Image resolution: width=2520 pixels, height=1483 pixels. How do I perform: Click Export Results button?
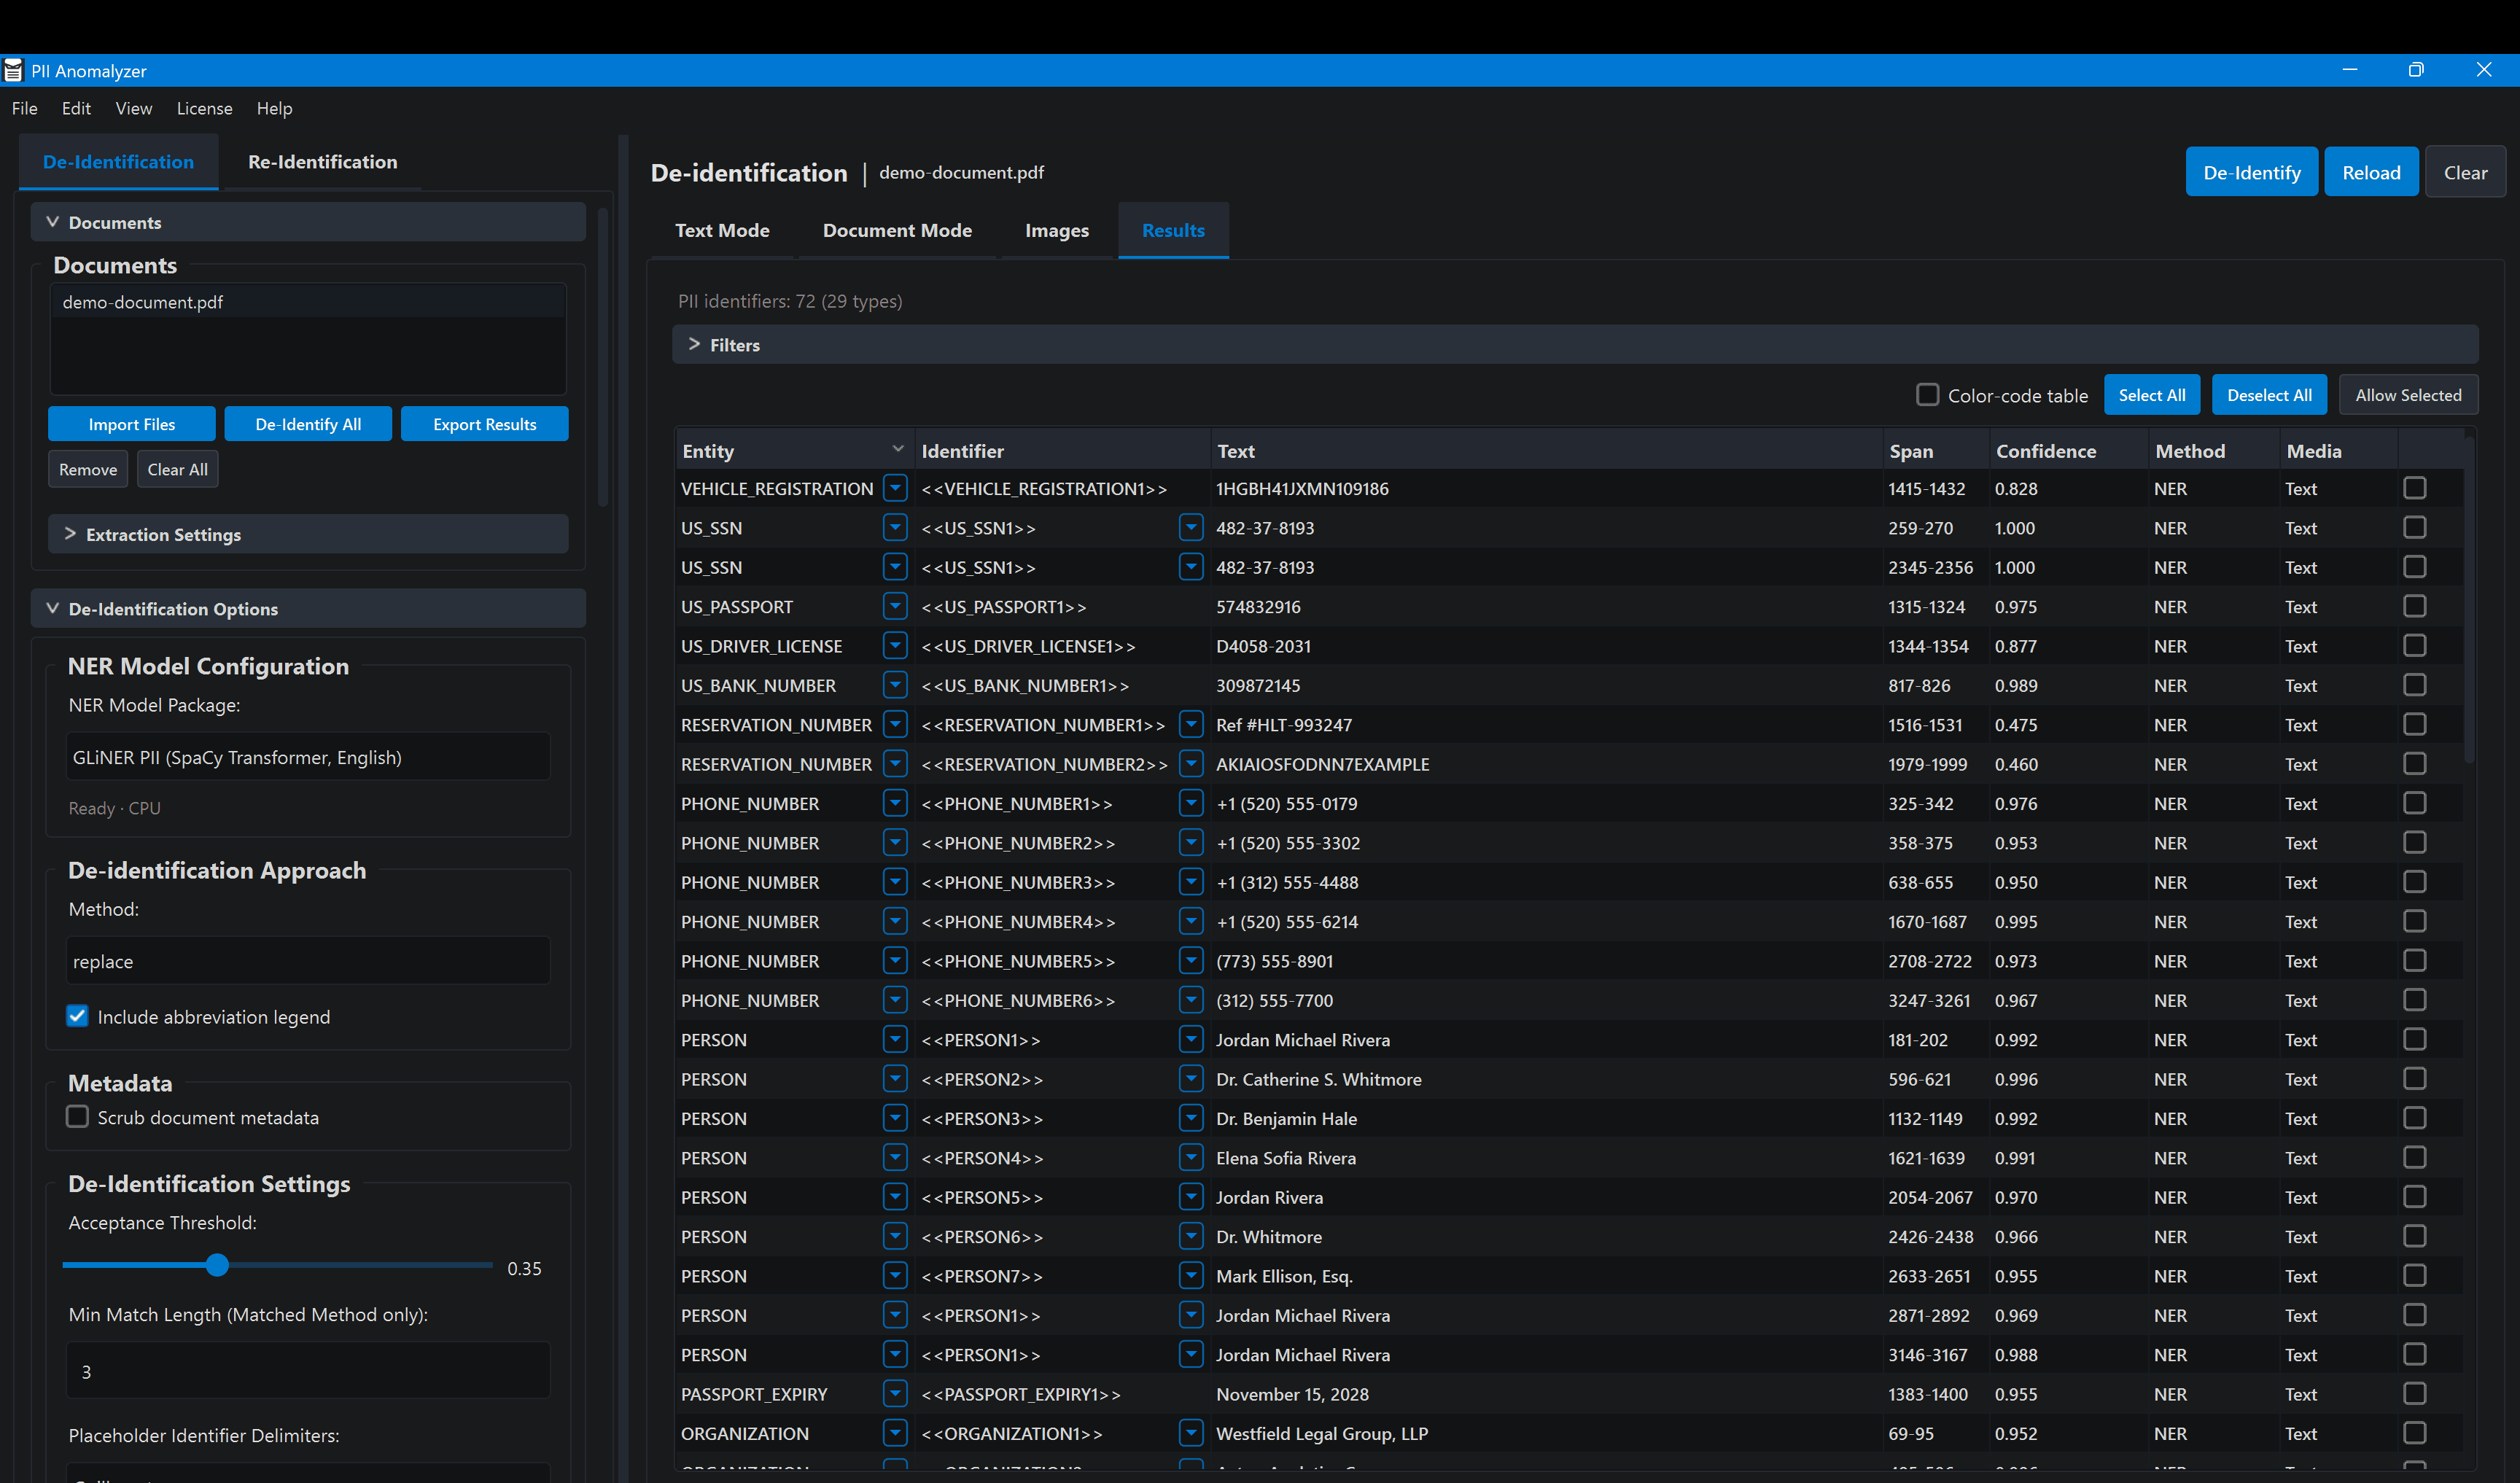coord(484,424)
